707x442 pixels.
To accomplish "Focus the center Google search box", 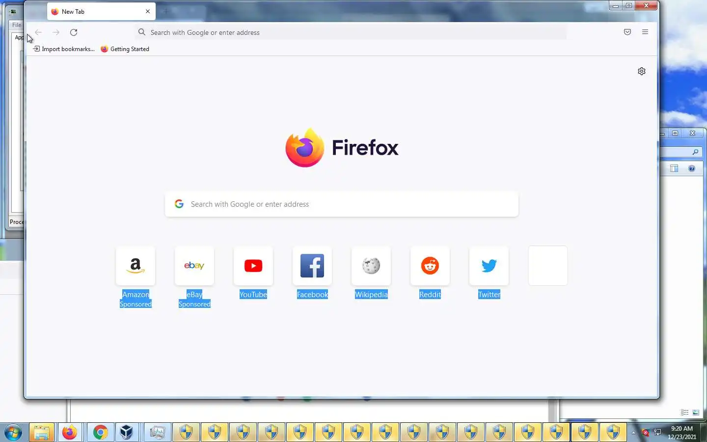I will pos(342,204).
